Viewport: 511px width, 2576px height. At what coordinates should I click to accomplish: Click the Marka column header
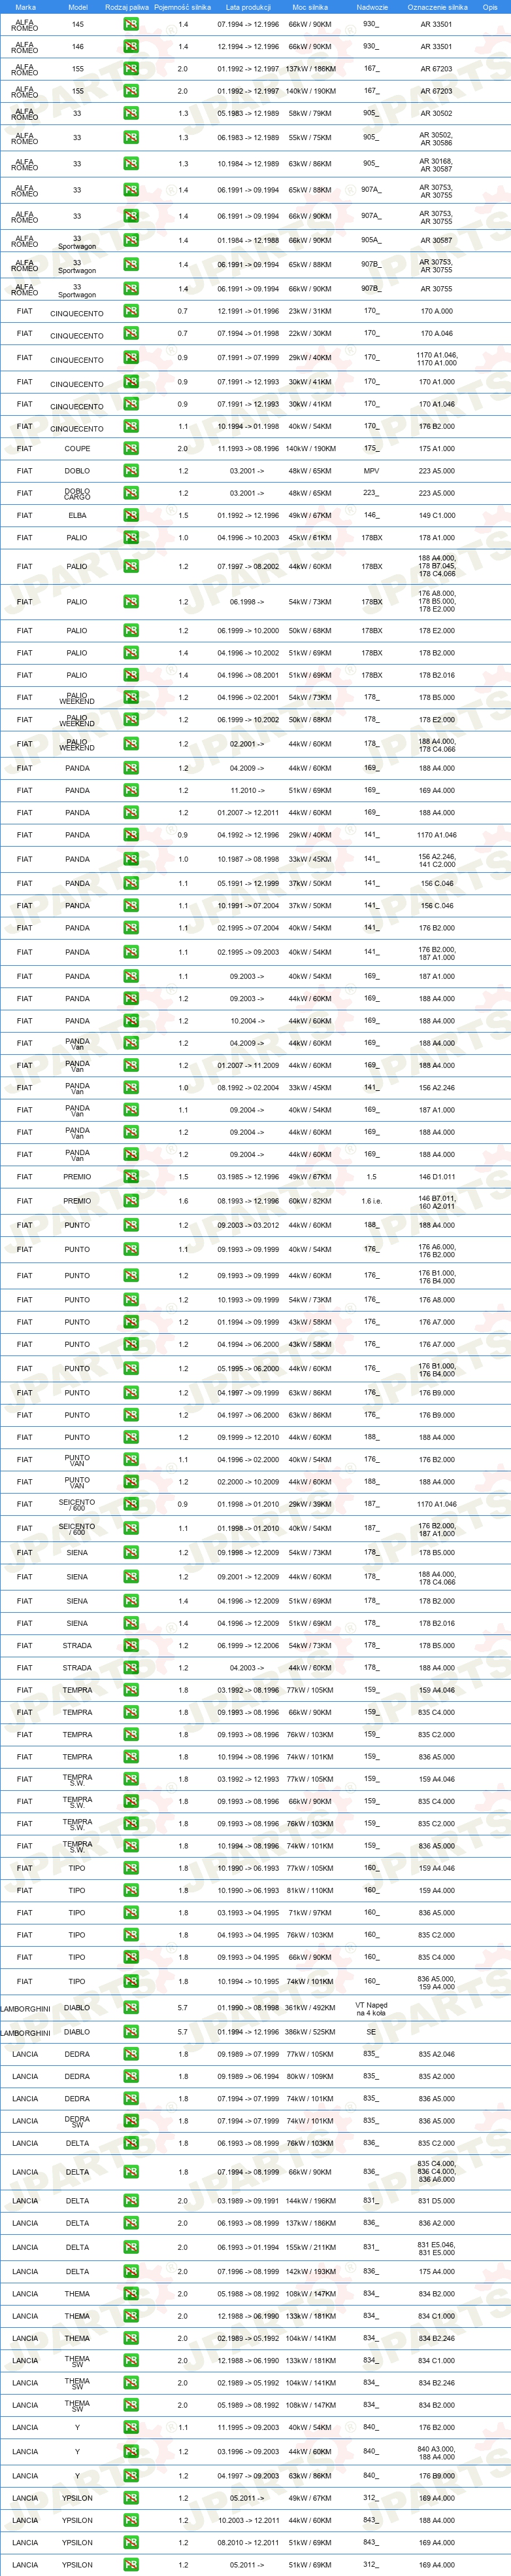(25, 7)
